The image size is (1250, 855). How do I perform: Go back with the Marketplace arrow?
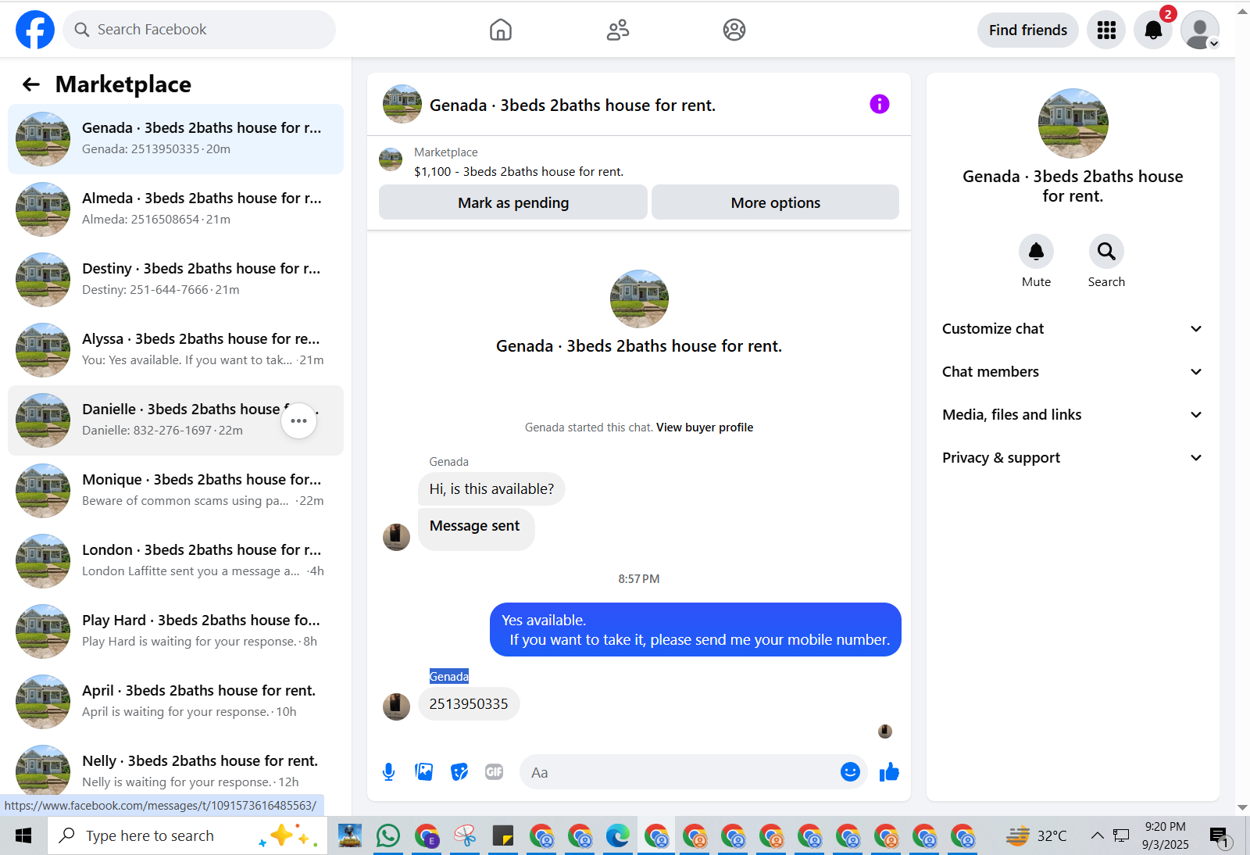pyautogui.click(x=31, y=84)
